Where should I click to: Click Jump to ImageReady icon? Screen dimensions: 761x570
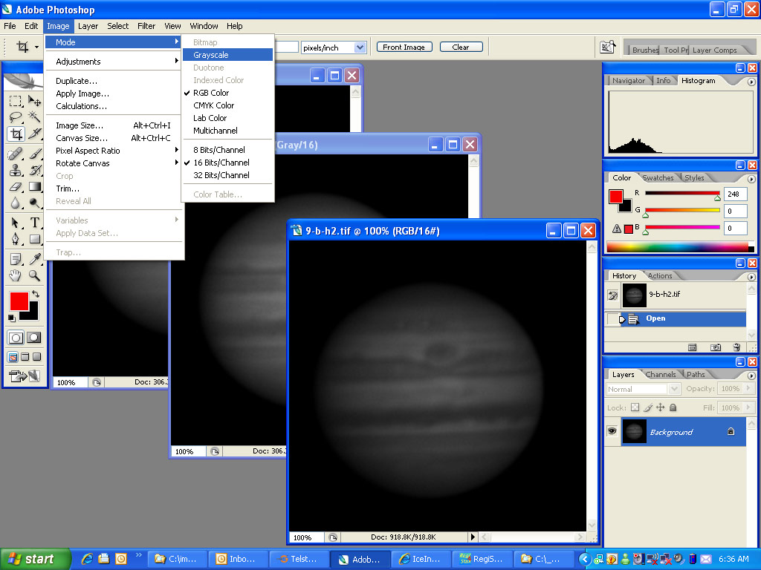coord(25,376)
